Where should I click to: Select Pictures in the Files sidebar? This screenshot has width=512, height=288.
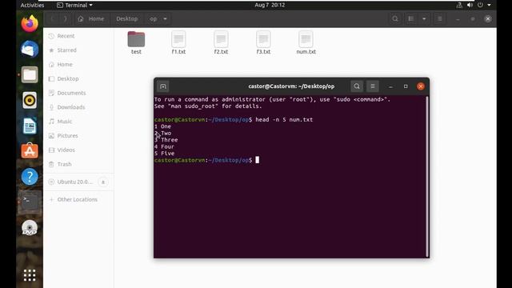pos(78,135)
